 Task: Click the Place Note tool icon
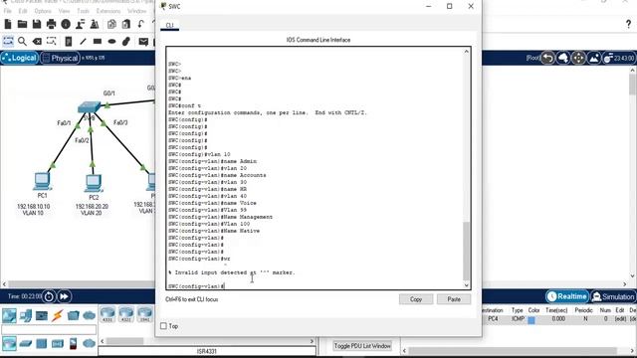(x=69, y=42)
